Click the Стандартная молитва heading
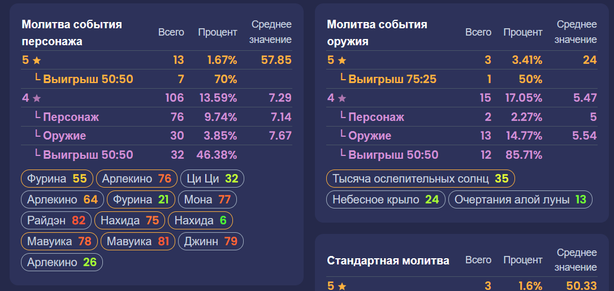 click(x=388, y=260)
